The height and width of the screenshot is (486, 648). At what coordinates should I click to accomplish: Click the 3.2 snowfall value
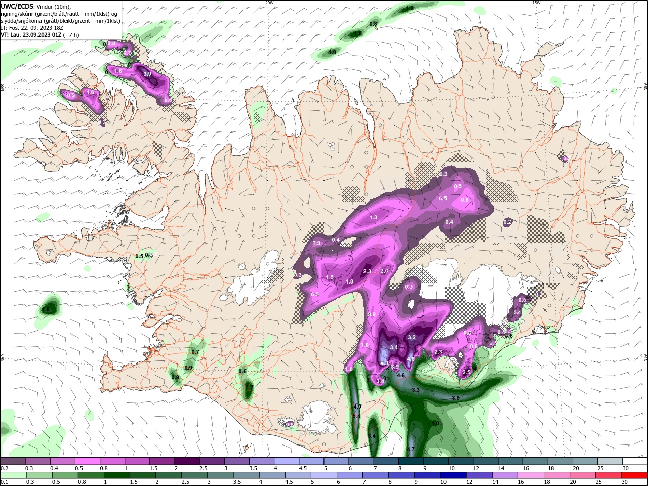[x=412, y=337]
